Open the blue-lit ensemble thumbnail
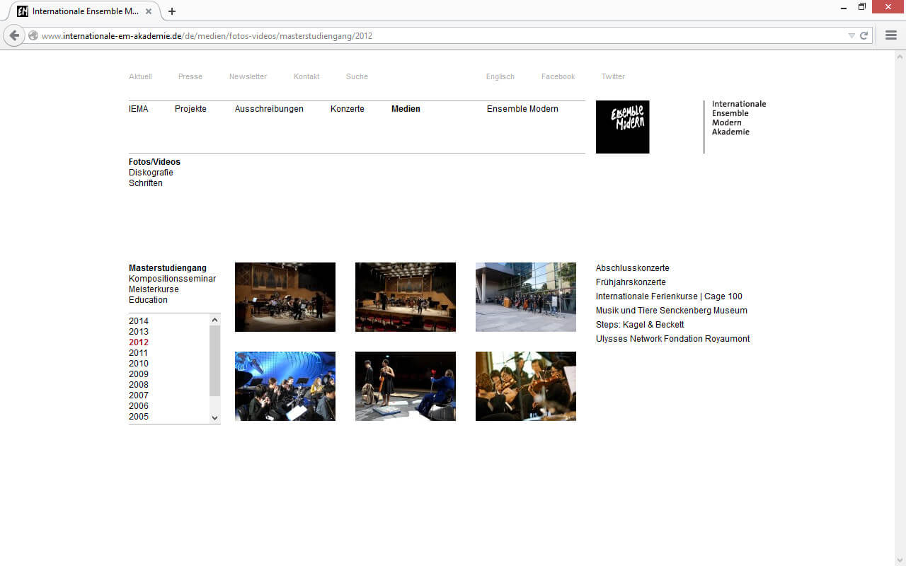The height and width of the screenshot is (566, 906). [285, 386]
